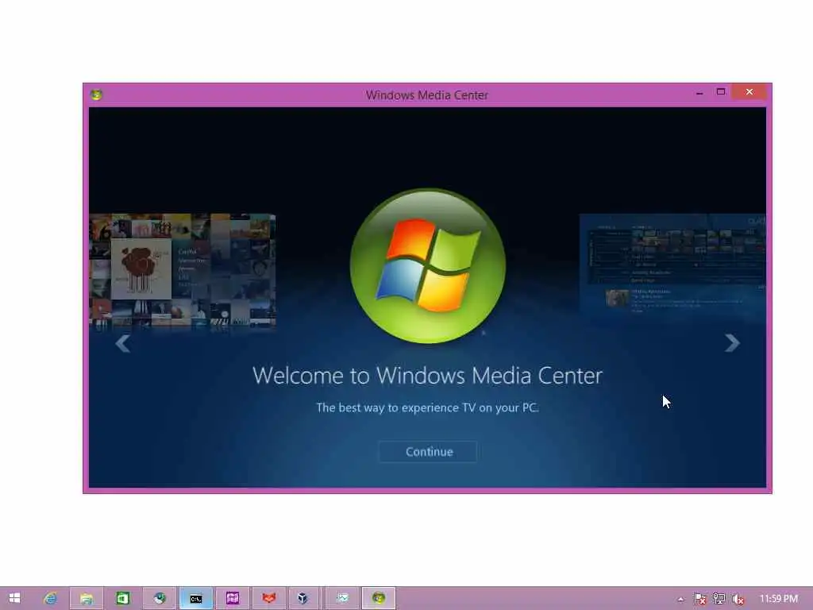Go to the previous slide arrow
The image size is (813, 610).
(123, 343)
